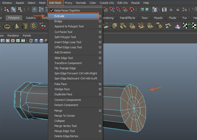Switch to the Polygons shelf tab
Screen dimensions: 197x140
(14, 18)
